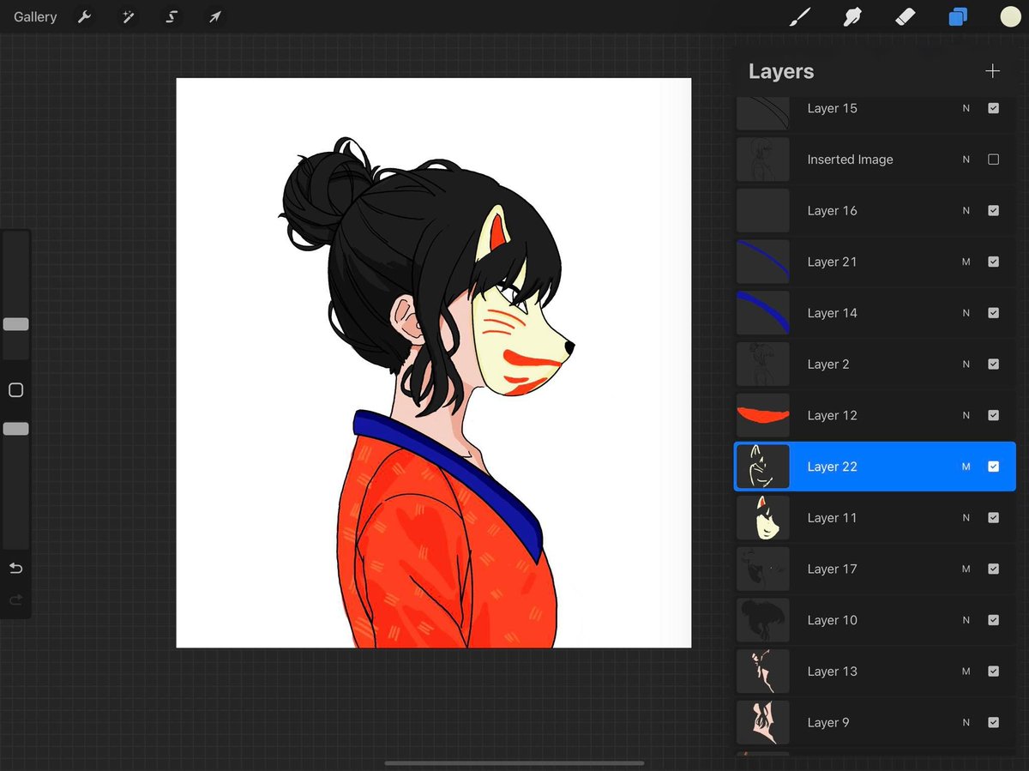Tap the Layer 13 name
The image size is (1029, 771).
832,672
